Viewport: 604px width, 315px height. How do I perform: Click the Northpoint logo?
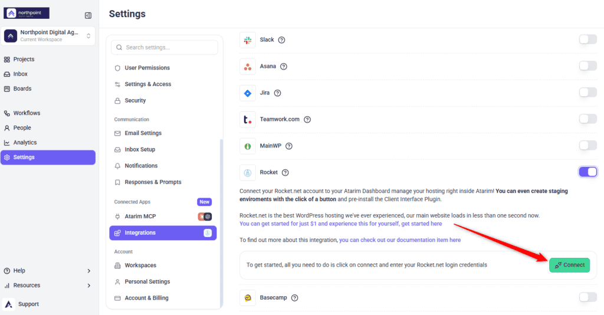point(27,13)
